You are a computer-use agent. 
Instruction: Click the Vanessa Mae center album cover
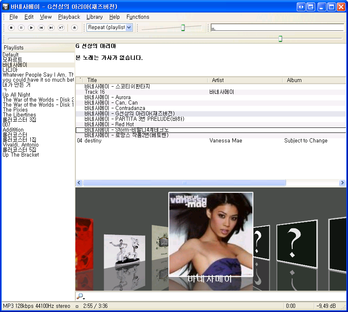pos(211,235)
